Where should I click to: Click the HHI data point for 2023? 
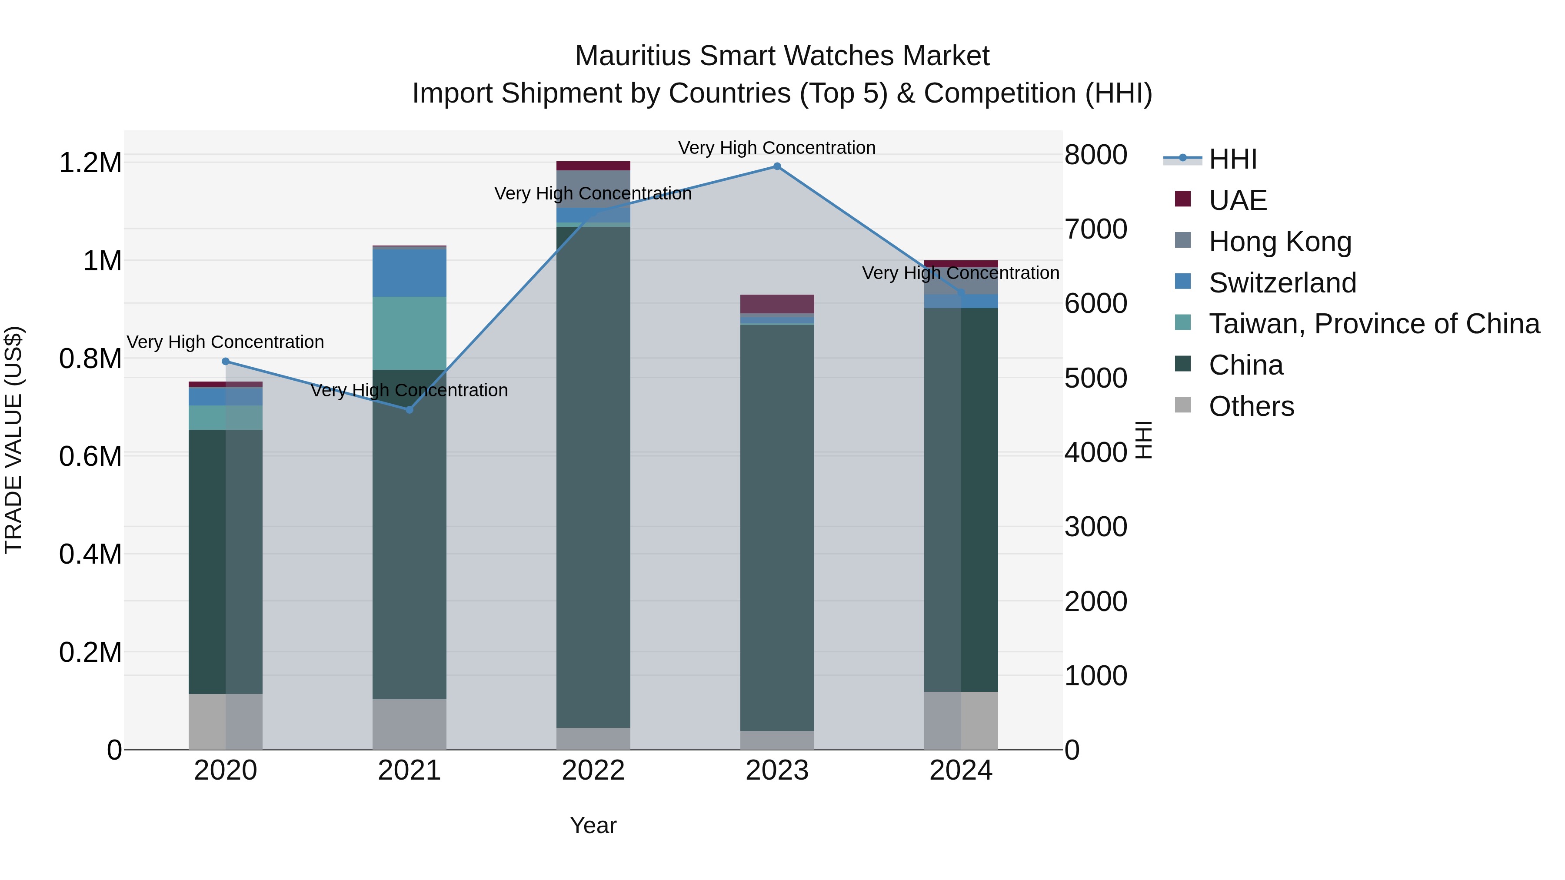777,166
